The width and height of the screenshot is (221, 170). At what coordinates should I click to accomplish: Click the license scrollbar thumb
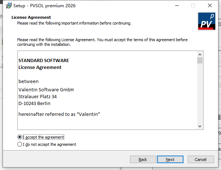(x=200, y=60)
